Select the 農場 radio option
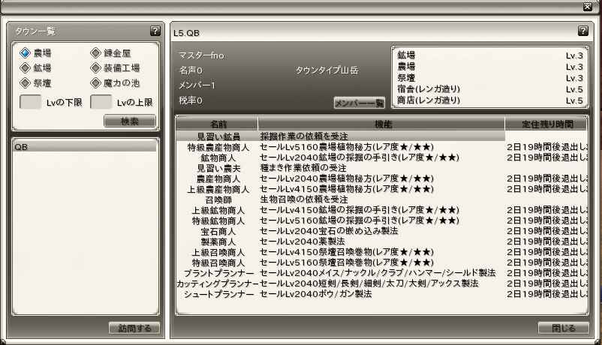This screenshot has width=602, height=345. tap(26, 53)
